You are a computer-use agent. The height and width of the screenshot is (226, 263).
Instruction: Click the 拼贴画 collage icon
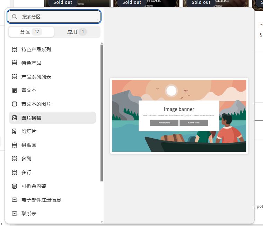pyautogui.click(x=15, y=145)
